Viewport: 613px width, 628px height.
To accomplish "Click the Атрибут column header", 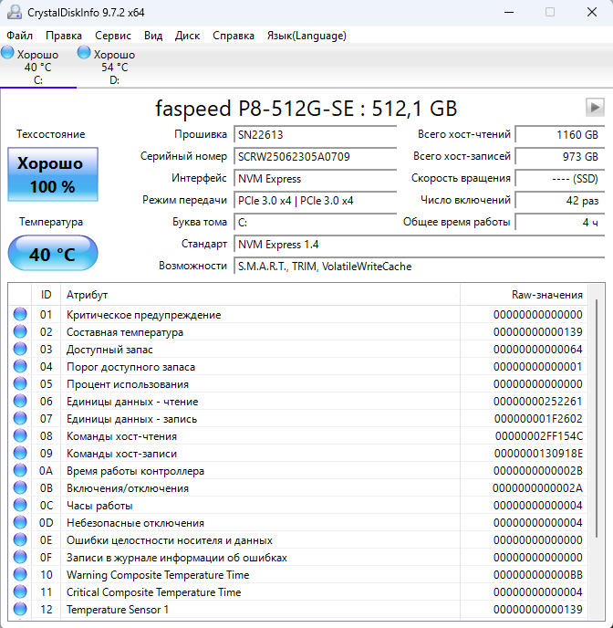I will tap(87, 295).
